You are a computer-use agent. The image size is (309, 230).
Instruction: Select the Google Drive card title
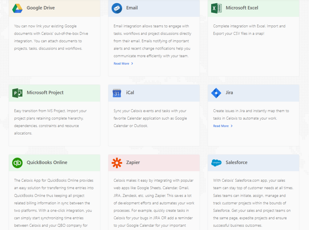click(41, 8)
